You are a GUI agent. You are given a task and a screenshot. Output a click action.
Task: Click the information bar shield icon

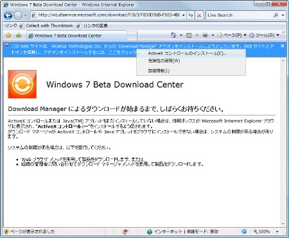pos(7,46)
